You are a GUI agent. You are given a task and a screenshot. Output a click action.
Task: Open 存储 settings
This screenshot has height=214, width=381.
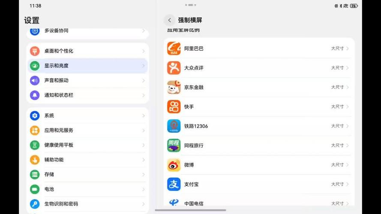click(87, 175)
